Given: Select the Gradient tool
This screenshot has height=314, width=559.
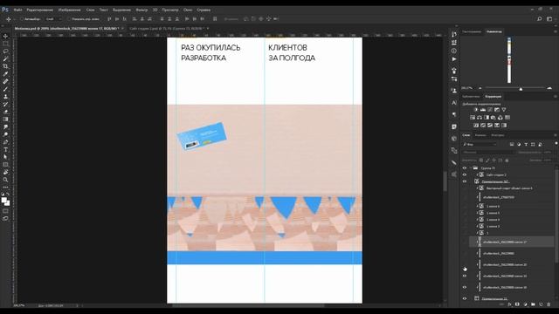Looking at the screenshot, I should point(5,119).
